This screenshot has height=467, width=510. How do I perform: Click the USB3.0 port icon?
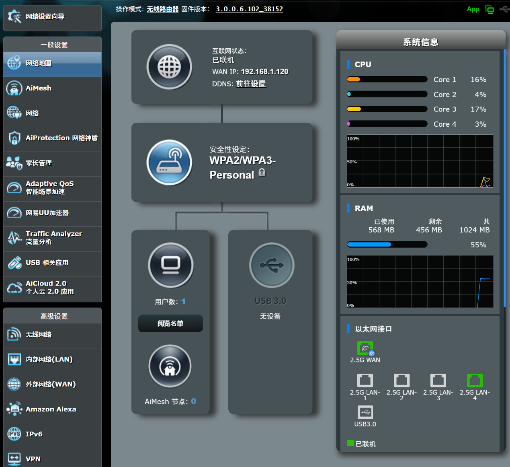coord(365,412)
